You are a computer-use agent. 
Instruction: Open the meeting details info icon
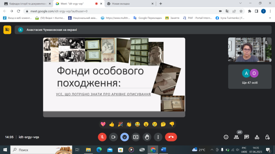click(x=226, y=137)
